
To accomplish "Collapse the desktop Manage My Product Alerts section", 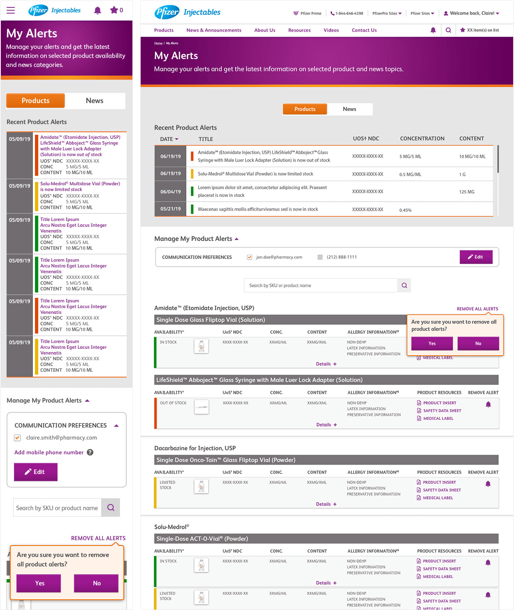I will click(x=236, y=239).
